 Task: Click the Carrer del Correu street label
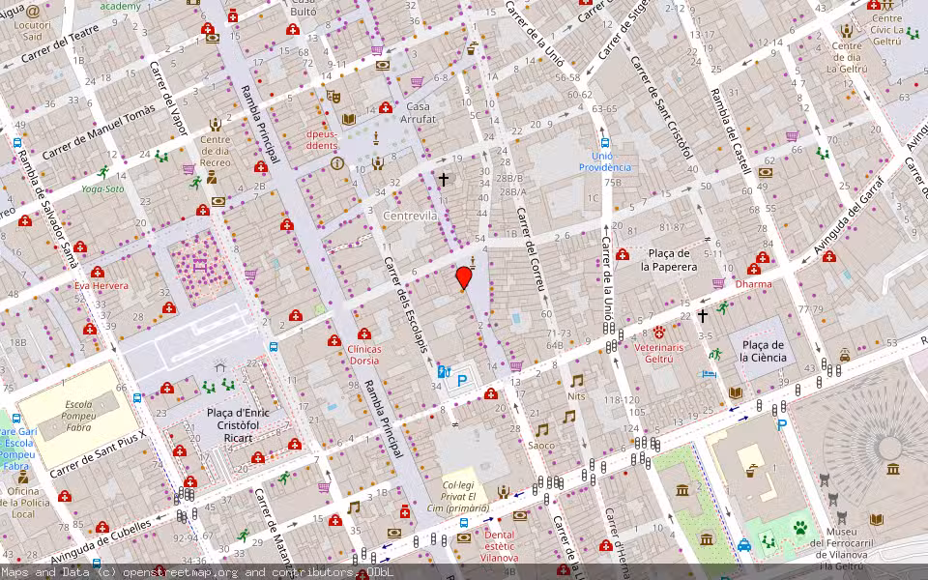(531, 249)
